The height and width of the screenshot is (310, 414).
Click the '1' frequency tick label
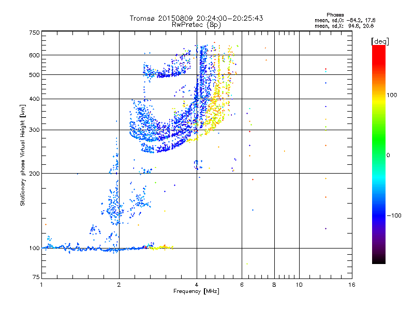click(41, 285)
